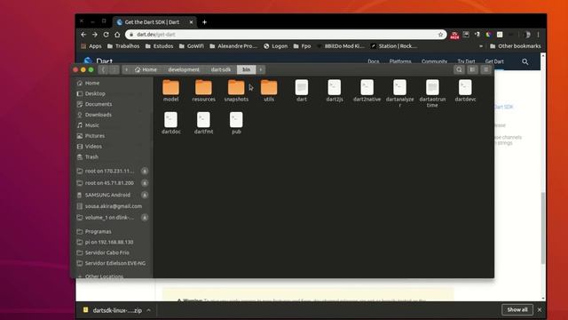The height and width of the screenshot is (320, 568).
Task: Eject root on 45.71.81.200 mount
Action: click(x=145, y=183)
